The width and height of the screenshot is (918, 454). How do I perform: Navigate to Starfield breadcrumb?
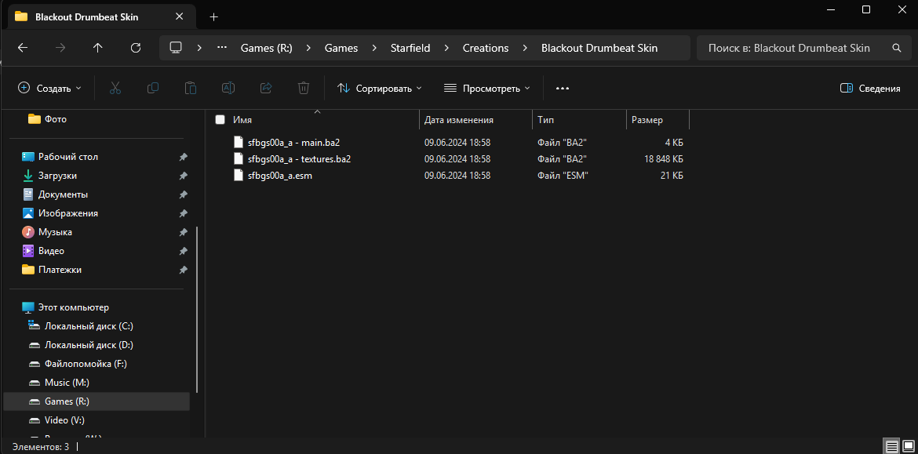tap(410, 48)
